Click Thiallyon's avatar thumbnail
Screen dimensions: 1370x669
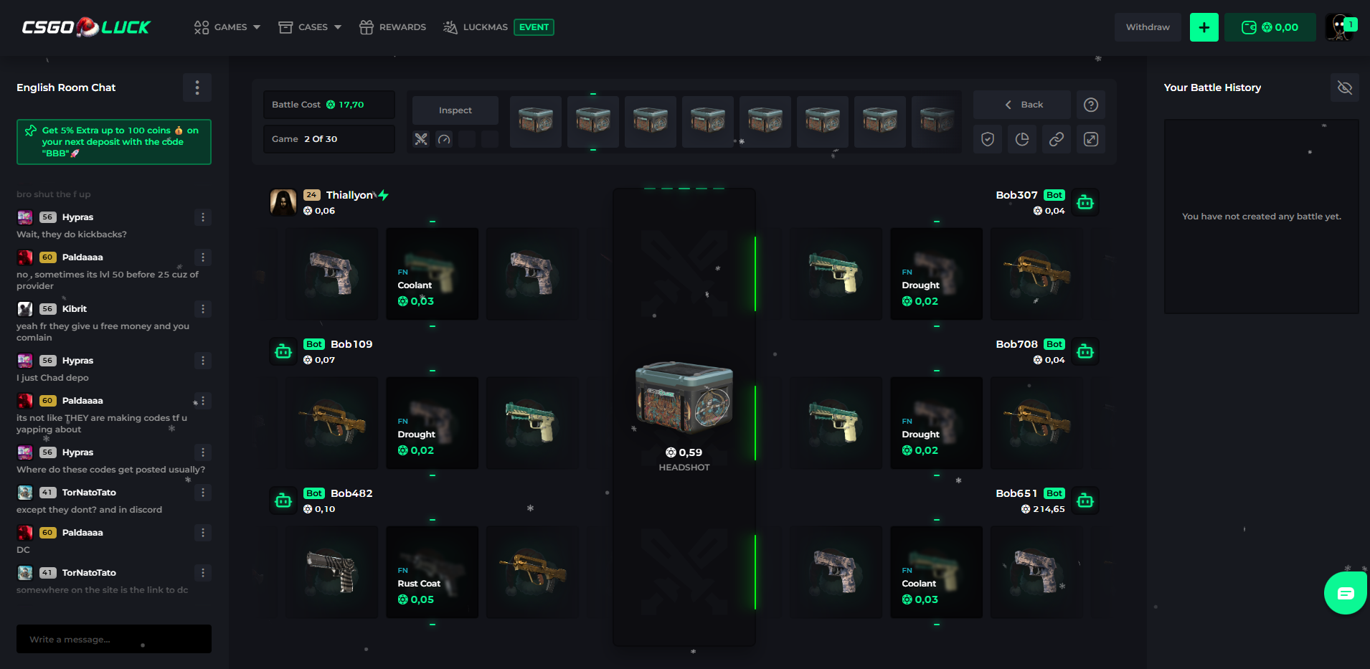click(283, 202)
